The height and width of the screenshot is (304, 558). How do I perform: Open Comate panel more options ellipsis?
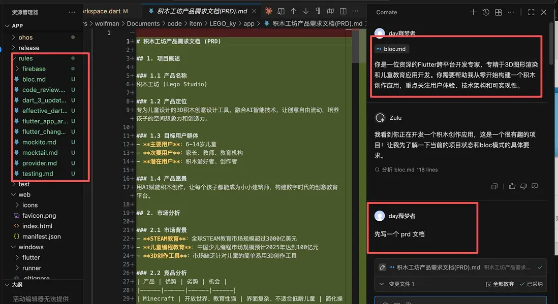click(511, 12)
